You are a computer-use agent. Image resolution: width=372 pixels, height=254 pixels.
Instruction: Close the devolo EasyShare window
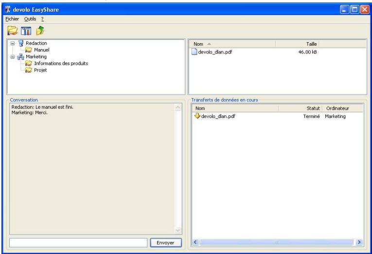365,10
